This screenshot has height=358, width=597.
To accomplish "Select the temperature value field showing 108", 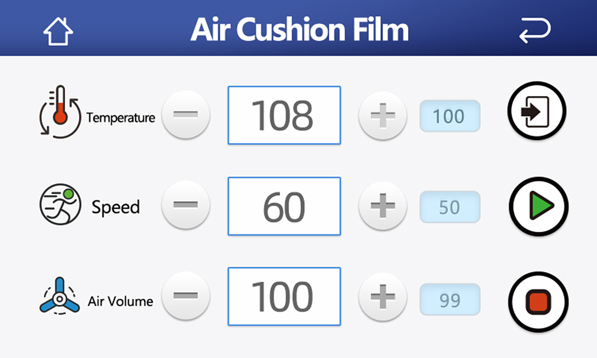I will click(284, 115).
